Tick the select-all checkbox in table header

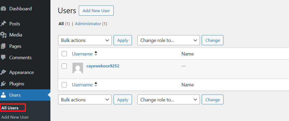(64, 54)
